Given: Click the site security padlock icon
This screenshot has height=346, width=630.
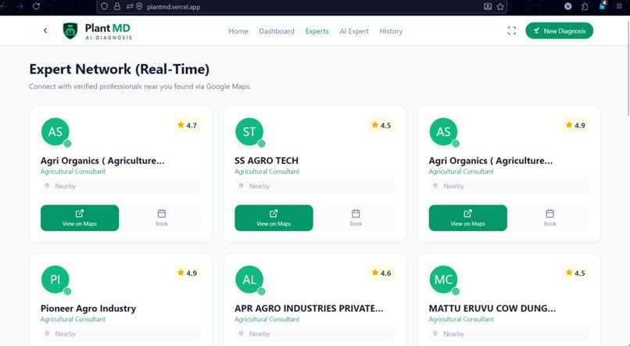Looking at the screenshot, I should point(117,6).
